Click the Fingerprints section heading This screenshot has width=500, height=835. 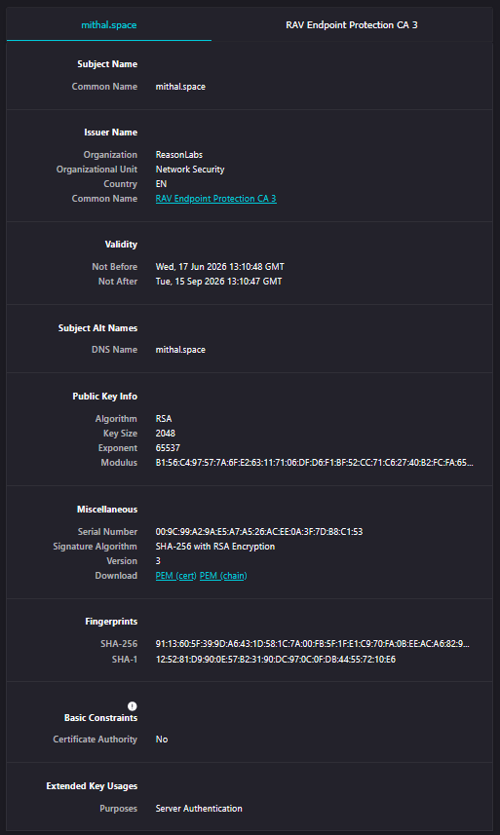point(111,622)
